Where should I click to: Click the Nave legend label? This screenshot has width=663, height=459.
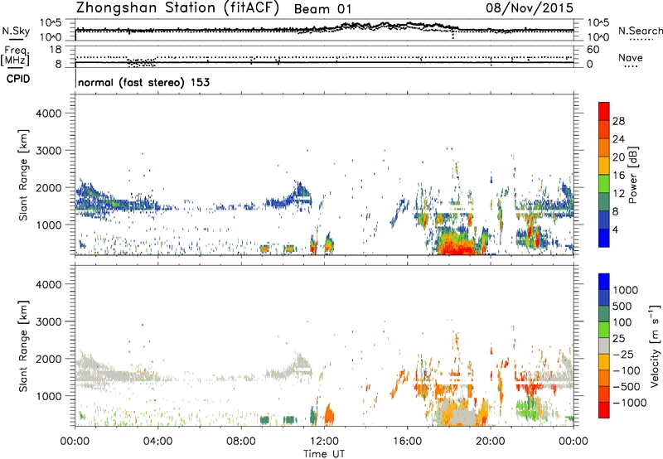[x=630, y=57]
